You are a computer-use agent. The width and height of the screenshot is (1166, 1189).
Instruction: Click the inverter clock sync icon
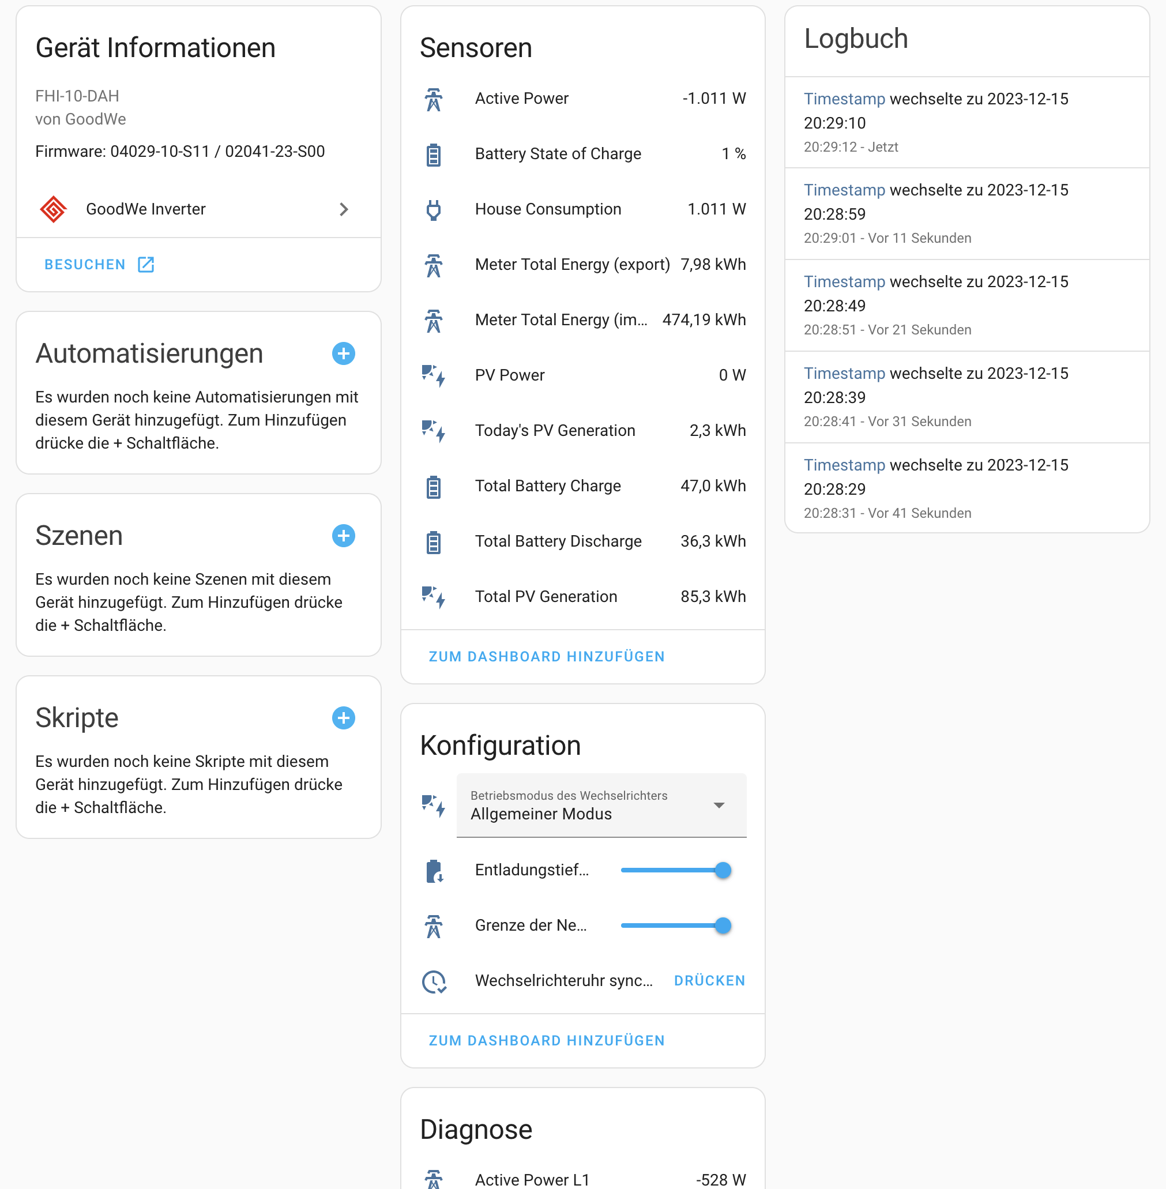pos(434,981)
